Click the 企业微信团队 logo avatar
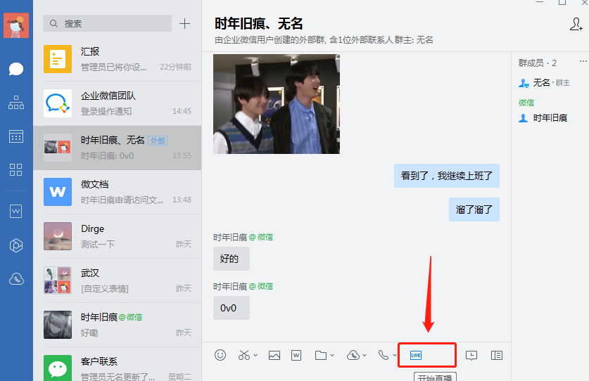The image size is (589, 381). [58, 103]
